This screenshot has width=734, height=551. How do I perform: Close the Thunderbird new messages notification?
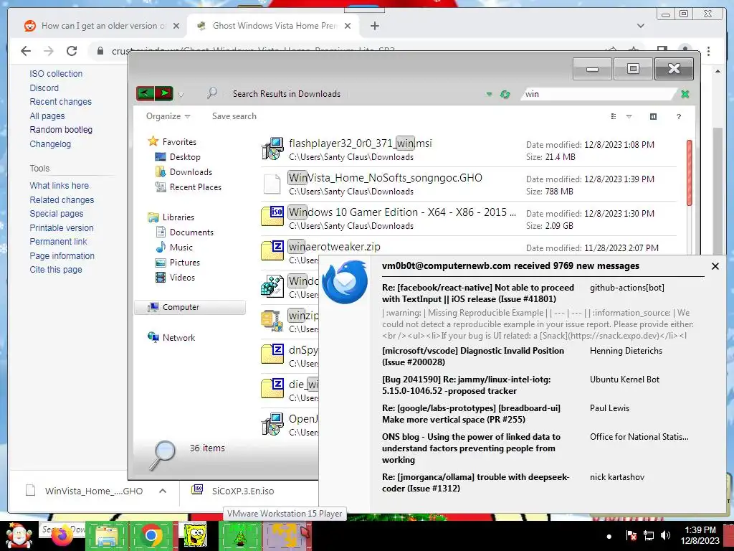(715, 266)
